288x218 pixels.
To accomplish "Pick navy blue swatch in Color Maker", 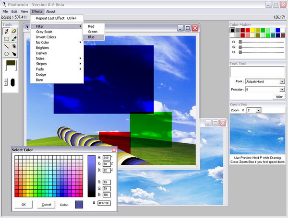I will click(278, 35).
